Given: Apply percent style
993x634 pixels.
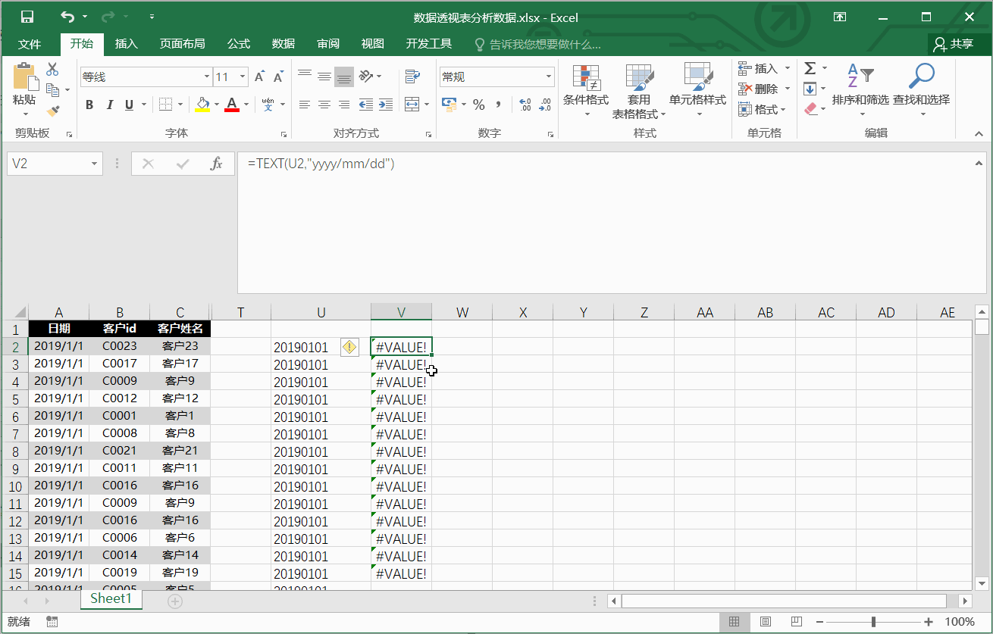Looking at the screenshot, I should tap(479, 105).
